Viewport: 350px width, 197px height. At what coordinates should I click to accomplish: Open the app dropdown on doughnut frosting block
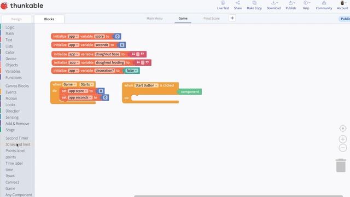[x=74, y=62]
